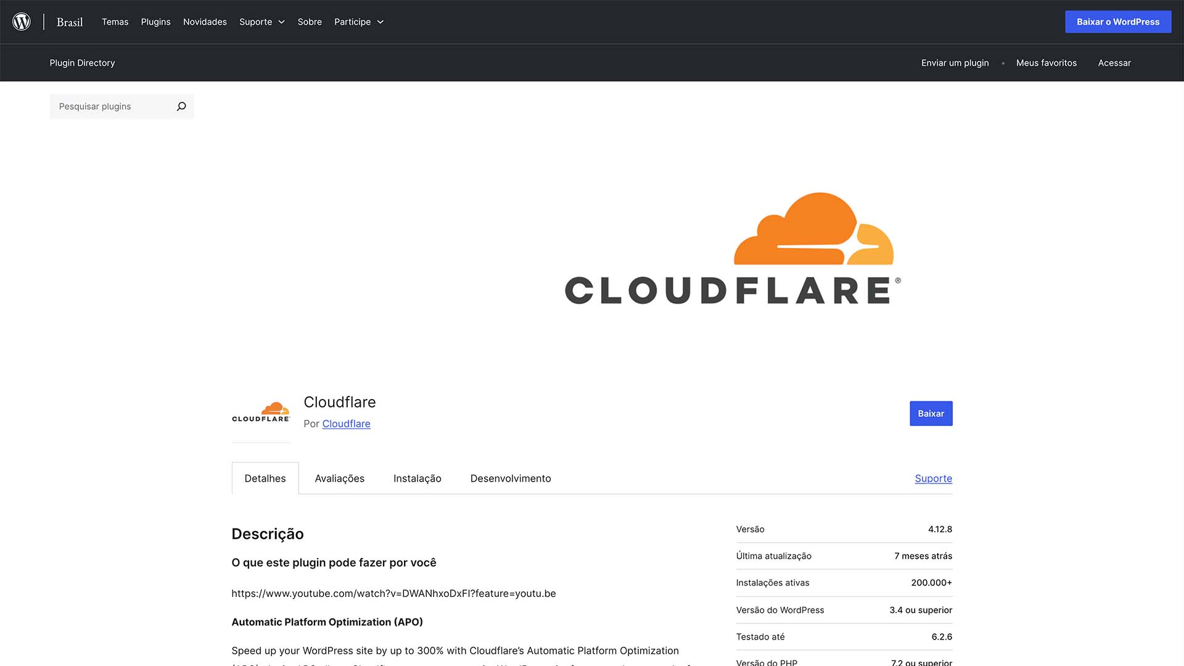Click '3.4 ou superior' WordPress version
Screen dimensions: 1184x666
coord(921,610)
